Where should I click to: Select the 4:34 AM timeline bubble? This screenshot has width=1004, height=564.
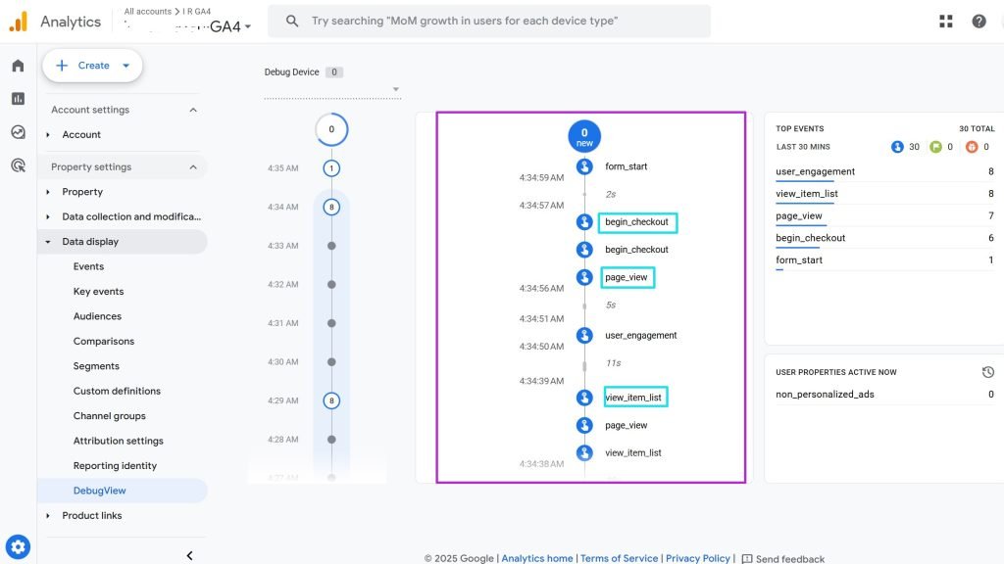click(x=331, y=207)
